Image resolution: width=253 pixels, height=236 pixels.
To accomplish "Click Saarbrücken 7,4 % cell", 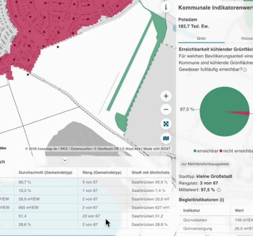I will tap(148, 191).
